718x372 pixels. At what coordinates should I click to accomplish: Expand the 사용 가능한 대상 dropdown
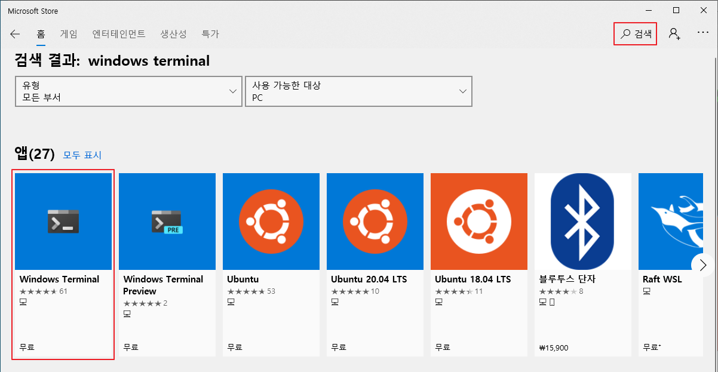358,91
